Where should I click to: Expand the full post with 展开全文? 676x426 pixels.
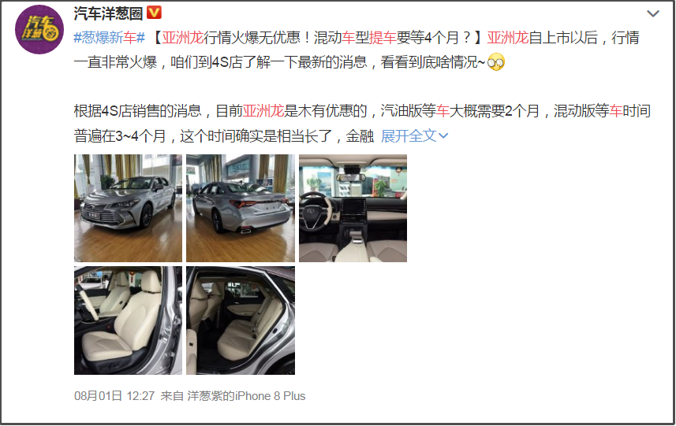414,136
